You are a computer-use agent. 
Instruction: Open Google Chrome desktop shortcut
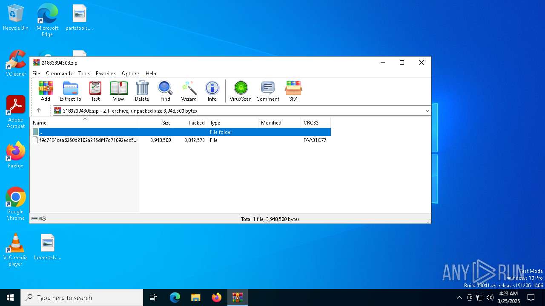click(x=16, y=204)
